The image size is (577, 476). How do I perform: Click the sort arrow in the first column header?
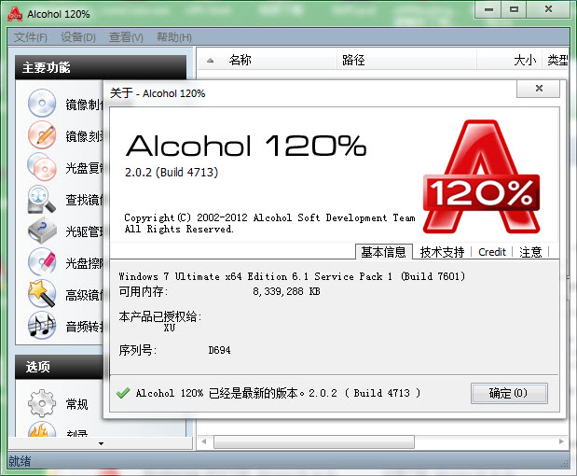[x=210, y=60]
